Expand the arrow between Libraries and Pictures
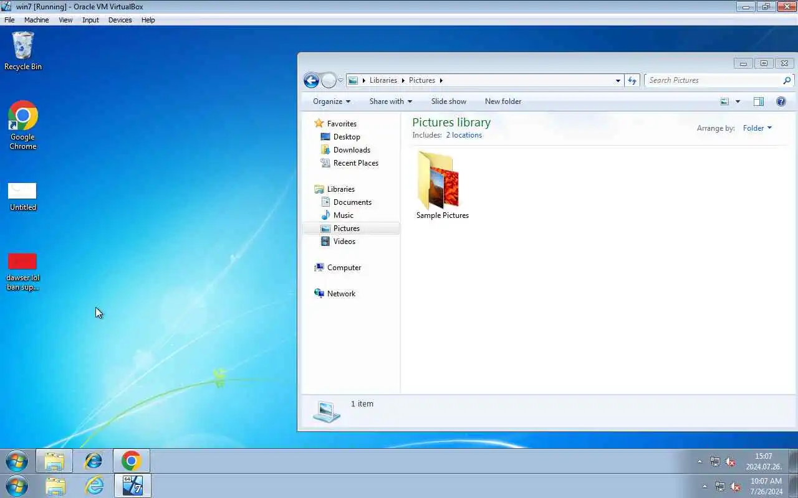Image resolution: width=798 pixels, height=498 pixels. (403, 80)
